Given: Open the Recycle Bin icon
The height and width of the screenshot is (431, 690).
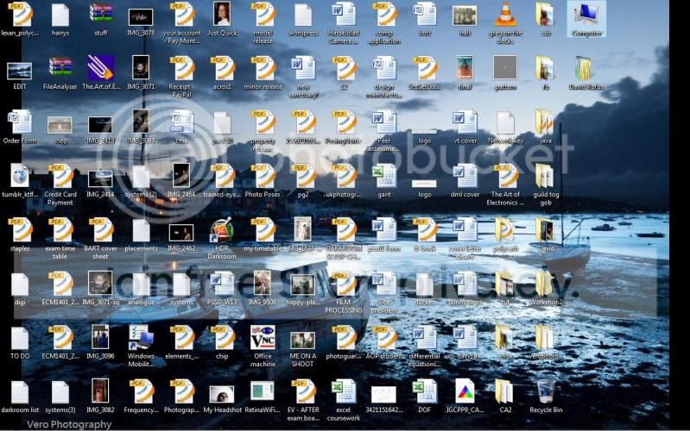Looking at the screenshot, I should 546,391.
